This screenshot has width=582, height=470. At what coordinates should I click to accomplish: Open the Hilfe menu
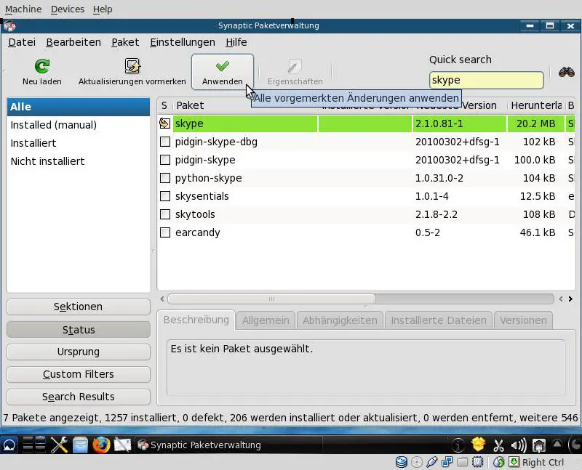[x=236, y=42]
